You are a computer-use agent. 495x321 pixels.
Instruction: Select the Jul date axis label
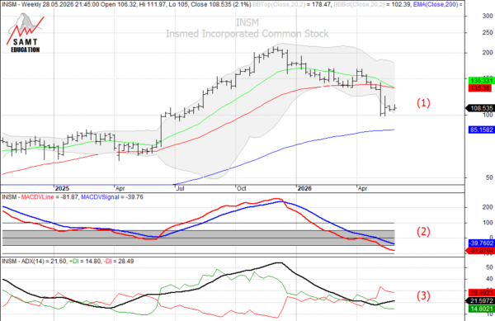point(180,188)
